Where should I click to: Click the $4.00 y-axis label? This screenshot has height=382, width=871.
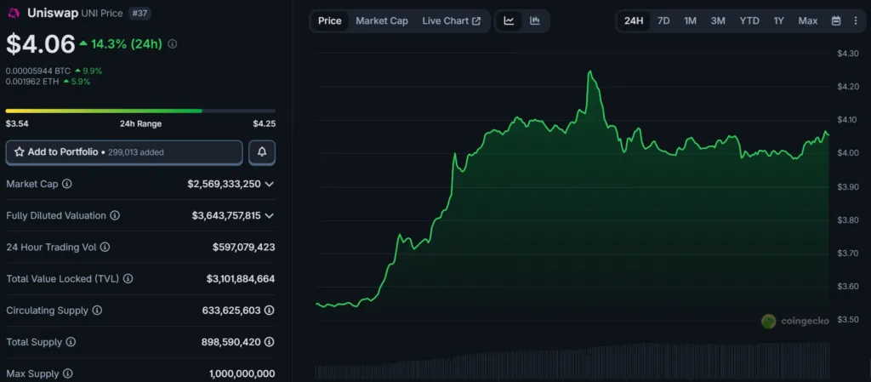point(848,153)
